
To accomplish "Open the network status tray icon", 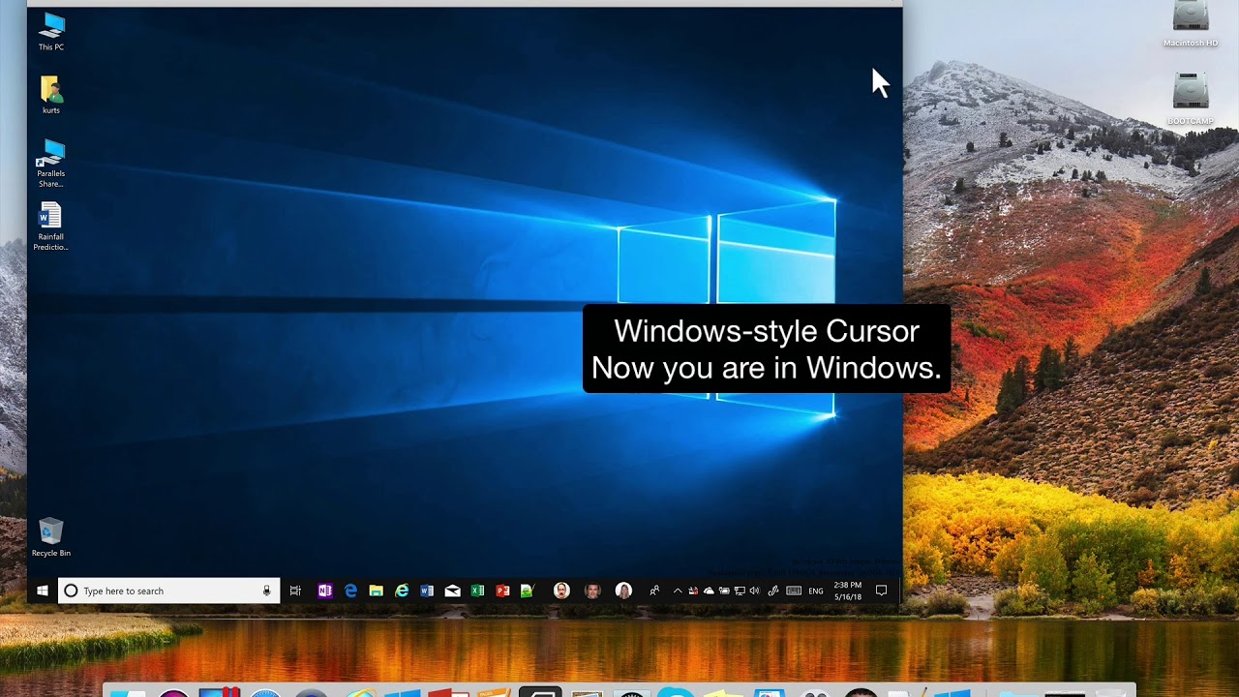I will click(x=740, y=591).
